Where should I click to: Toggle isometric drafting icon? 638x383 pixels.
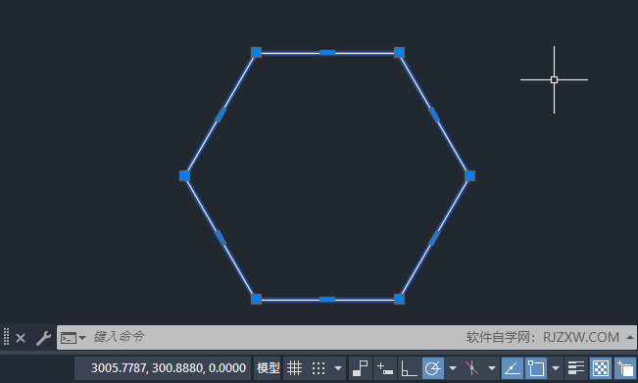(471, 368)
